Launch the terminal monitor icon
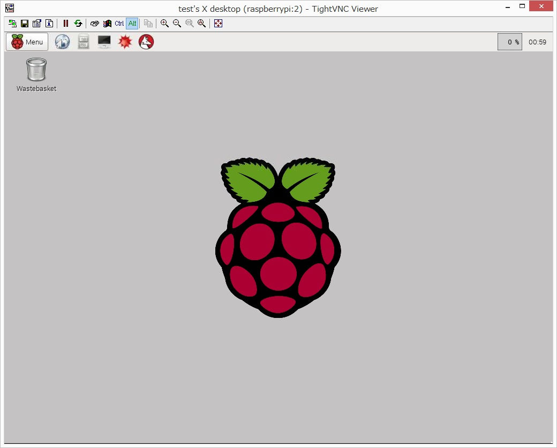557x448 pixels. point(104,42)
